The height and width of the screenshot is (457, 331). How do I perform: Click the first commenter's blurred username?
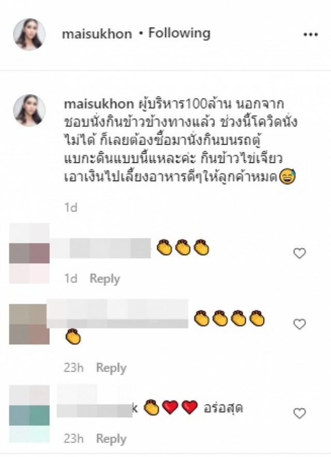100,248
